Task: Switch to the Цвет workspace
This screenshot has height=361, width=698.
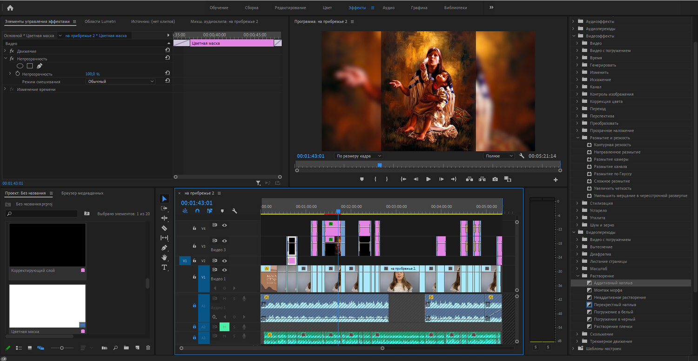Action: pyautogui.click(x=327, y=8)
